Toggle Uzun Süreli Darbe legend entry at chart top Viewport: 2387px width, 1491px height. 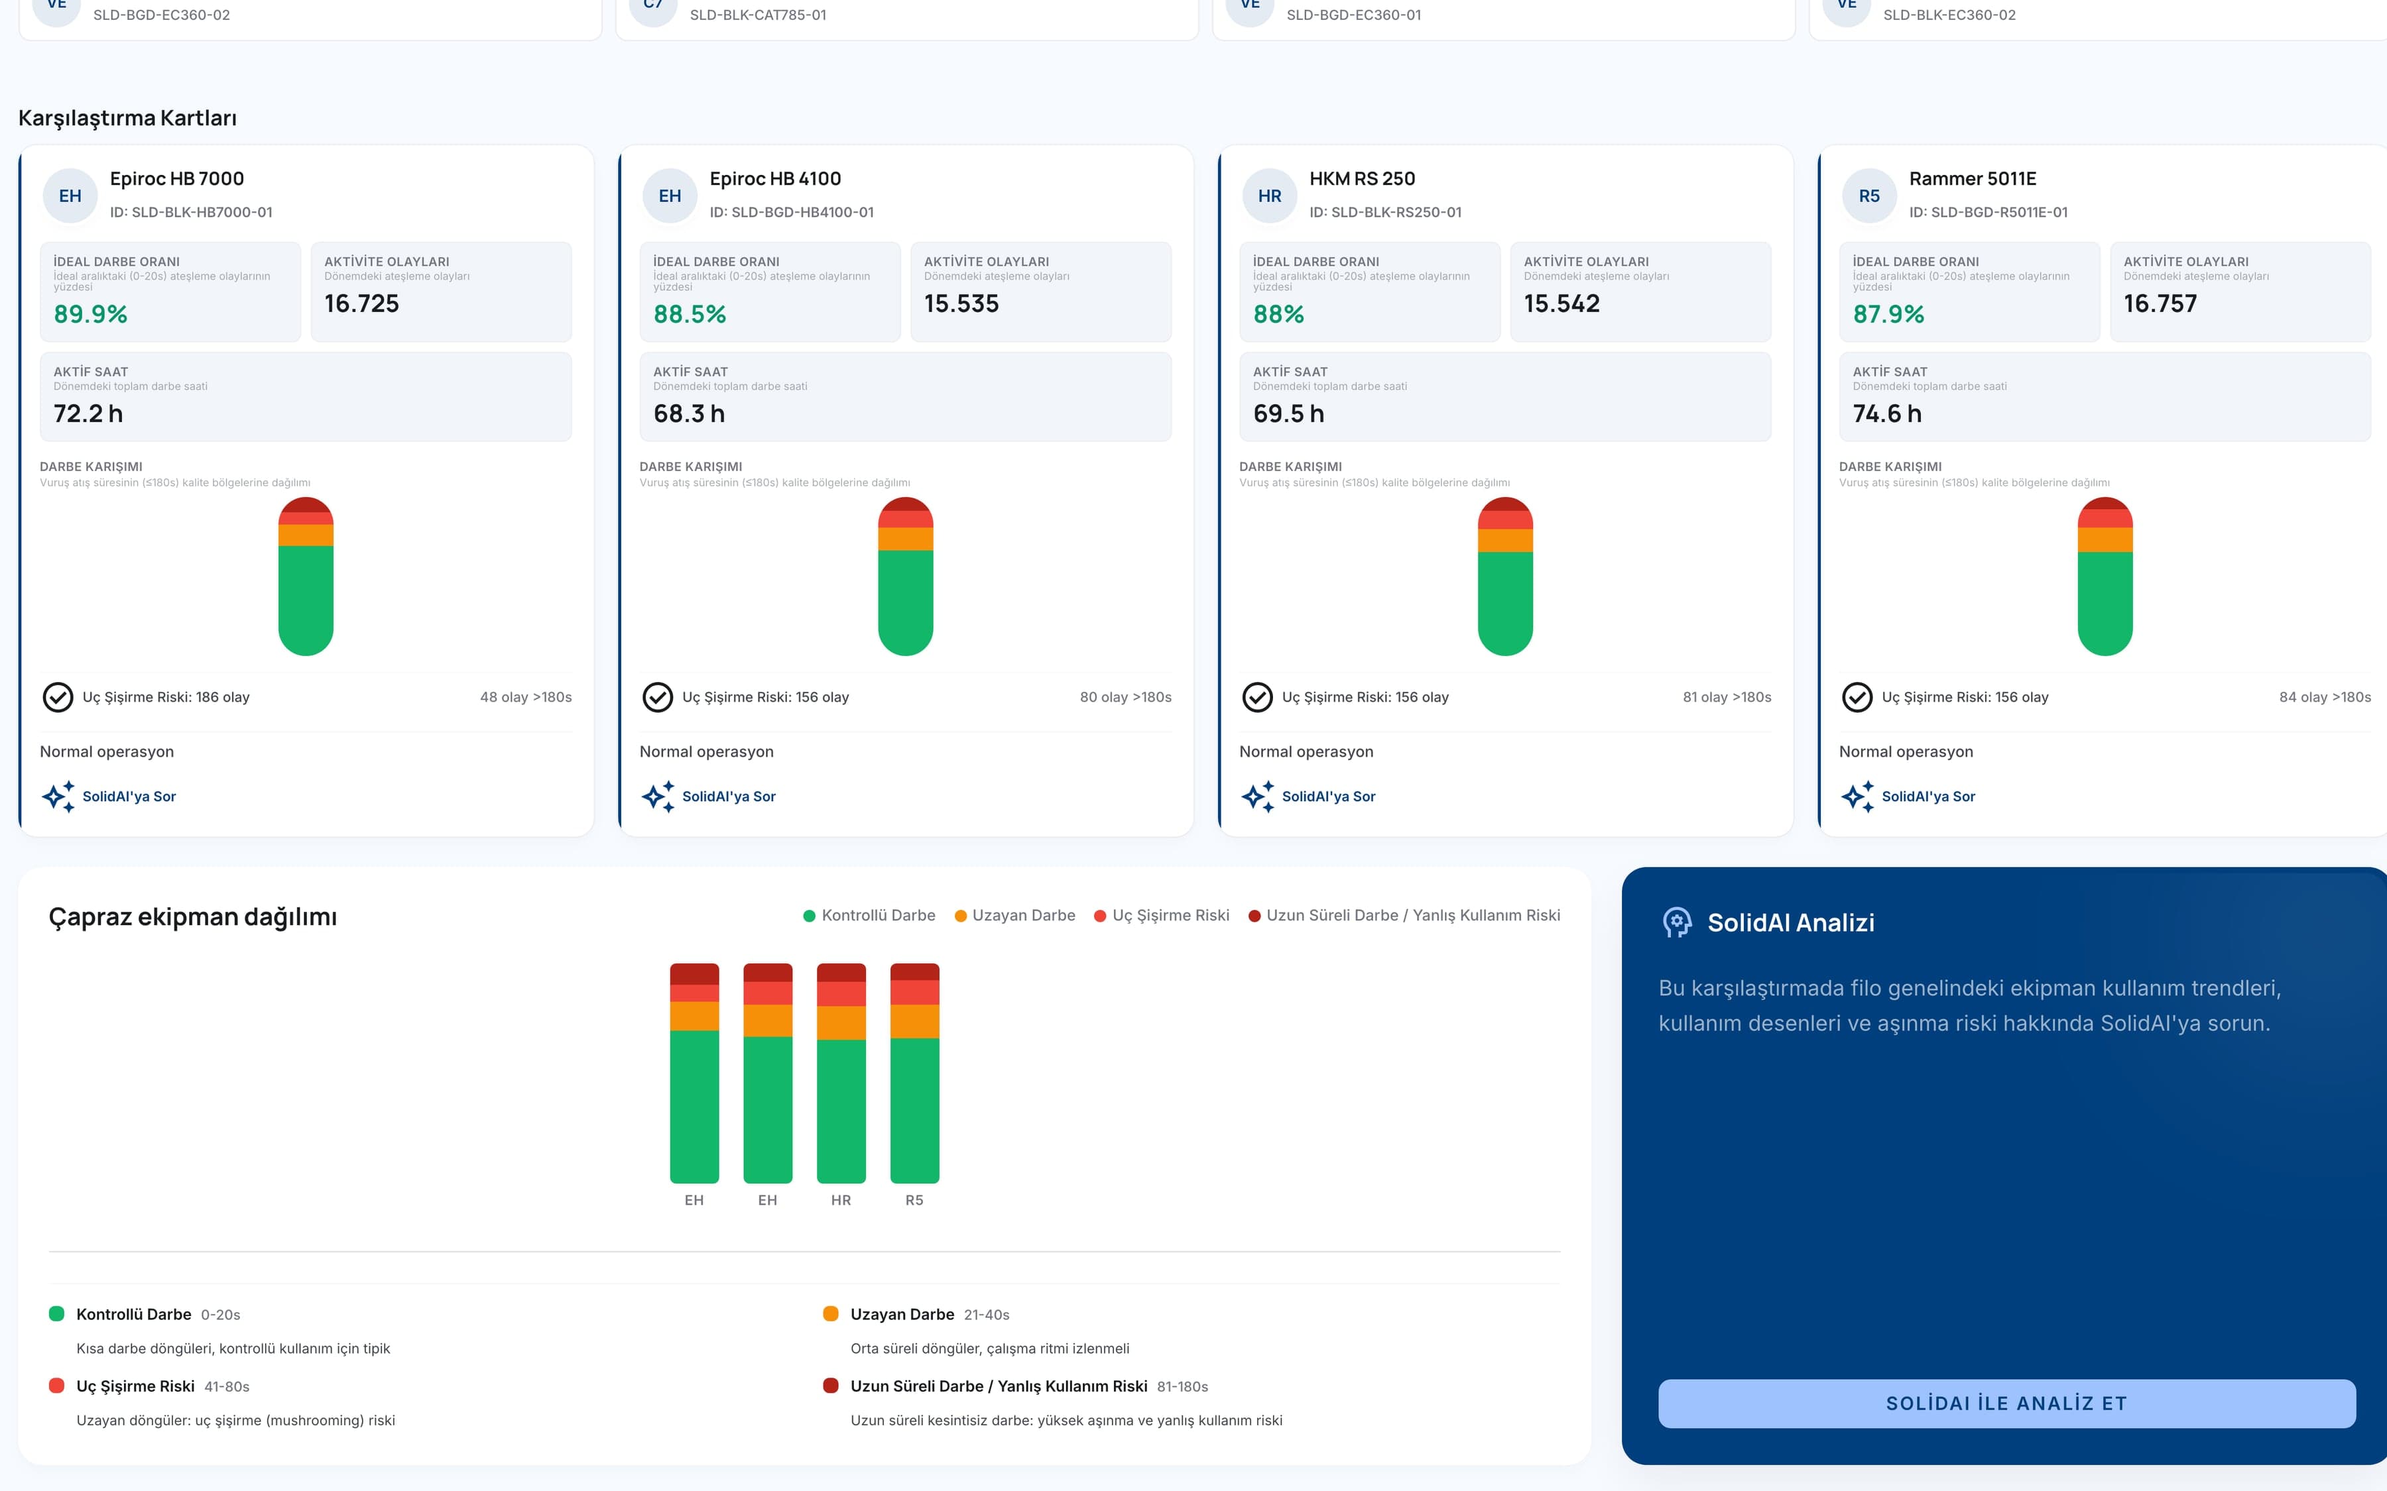click(x=1404, y=915)
